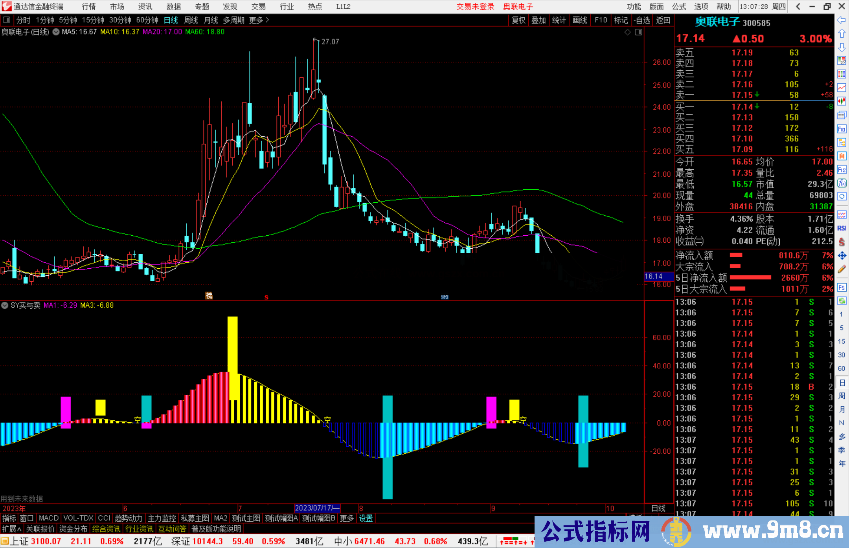Click the F10 company info sidebar icon
This screenshot has height=548, width=849.
click(x=842, y=129)
